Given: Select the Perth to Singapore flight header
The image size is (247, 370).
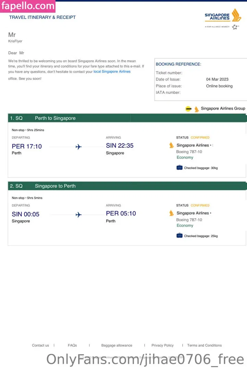Looking at the screenshot, I should pos(55,118).
